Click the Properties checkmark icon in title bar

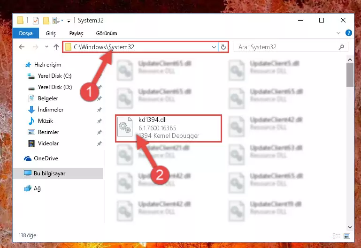click(x=36, y=21)
